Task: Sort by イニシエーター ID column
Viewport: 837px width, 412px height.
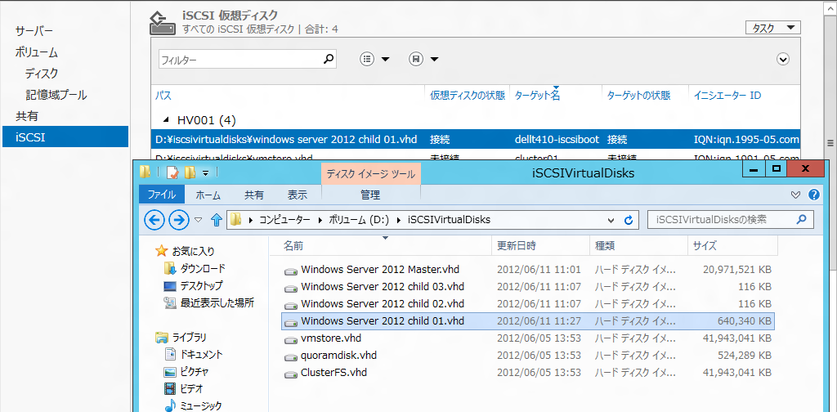Action: click(727, 96)
